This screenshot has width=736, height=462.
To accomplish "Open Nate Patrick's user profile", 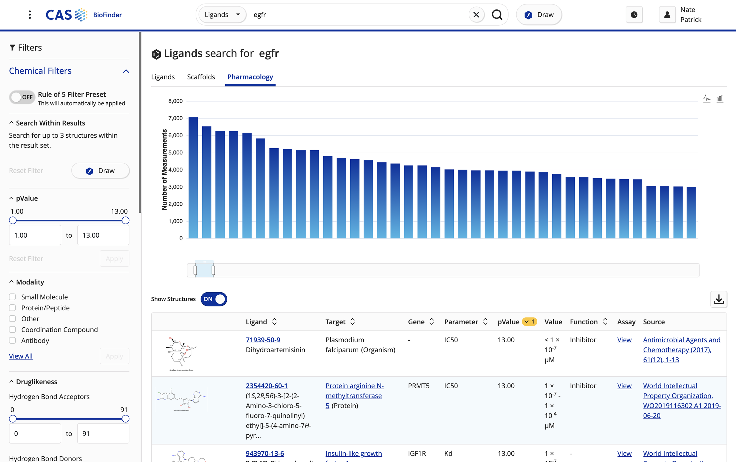I will click(x=667, y=14).
